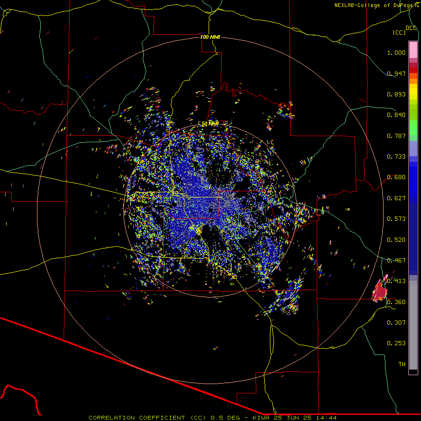Click the [CC] unit label

pyautogui.click(x=399, y=32)
